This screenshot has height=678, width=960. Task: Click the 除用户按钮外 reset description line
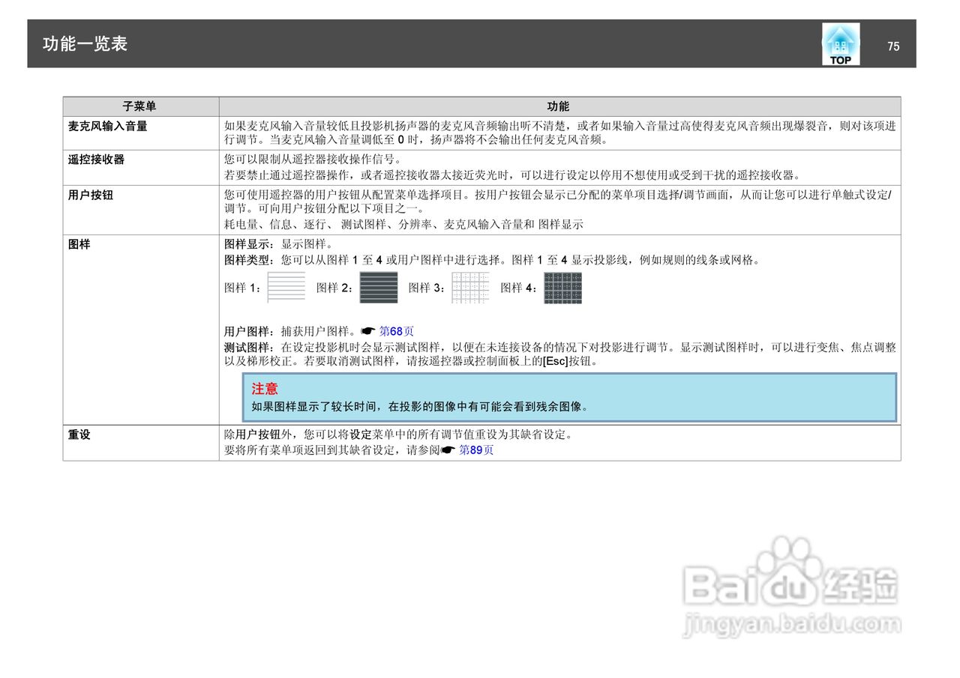(398, 435)
